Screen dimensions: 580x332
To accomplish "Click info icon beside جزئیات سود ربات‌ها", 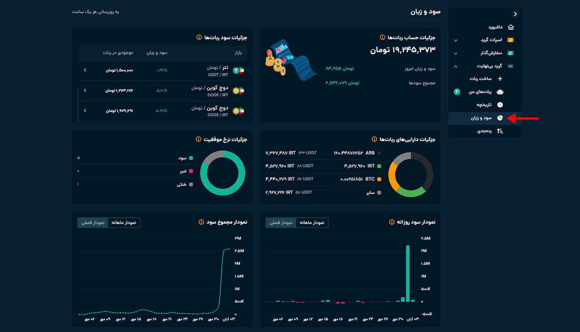I will point(199,37).
